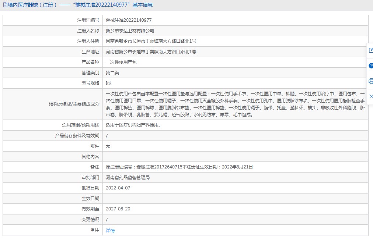Select registration number 豫械注准20222140977 in table
Image resolution: width=373 pixels, height=238 pixels.
tap(129, 20)
